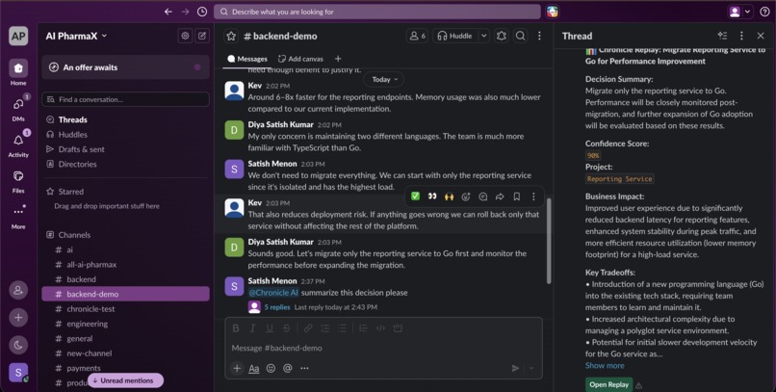Toggle channel notifications bell

502,36
